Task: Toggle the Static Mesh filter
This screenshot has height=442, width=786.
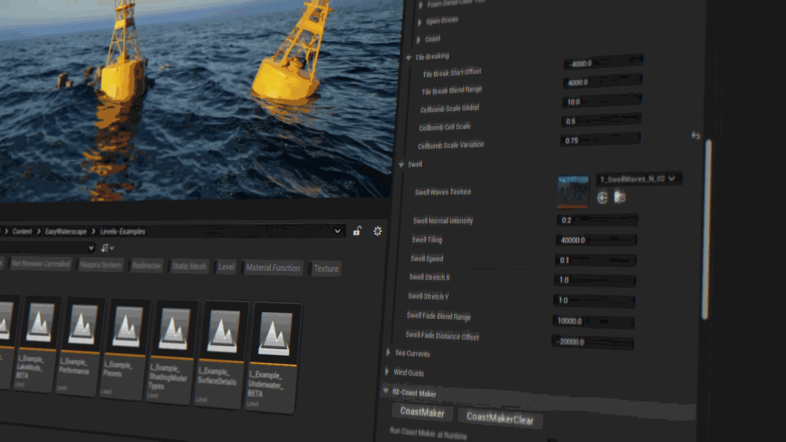Action: (x=189, y=266)
